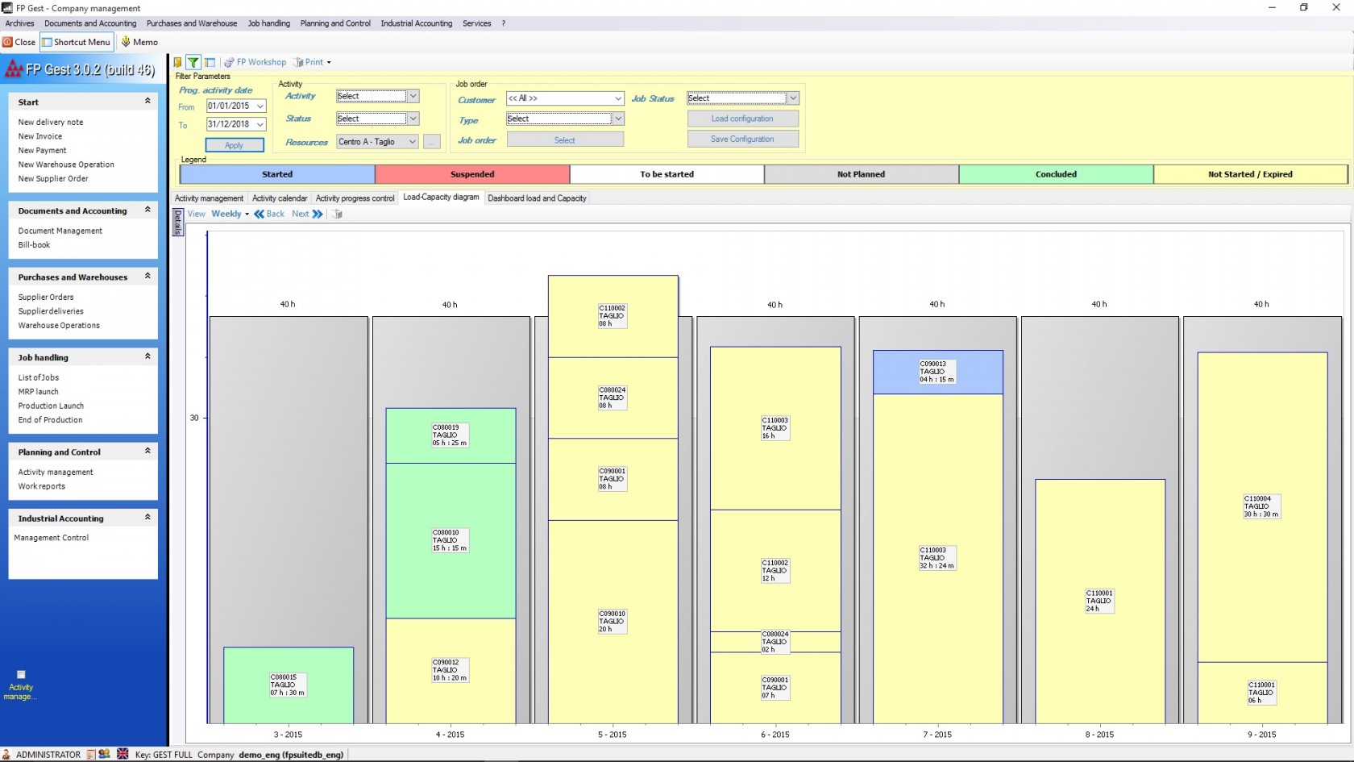The image size is (1354, 762).
Task: Open the job order Type dropdown
Action: tap(618, 119)
